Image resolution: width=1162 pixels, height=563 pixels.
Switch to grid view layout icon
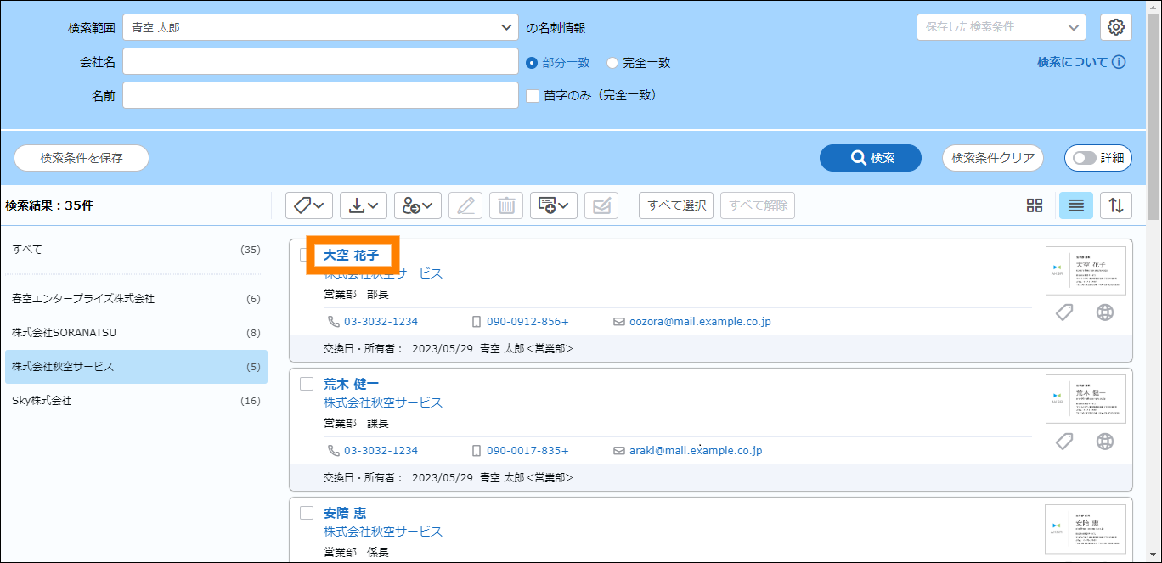[1034, 205]
